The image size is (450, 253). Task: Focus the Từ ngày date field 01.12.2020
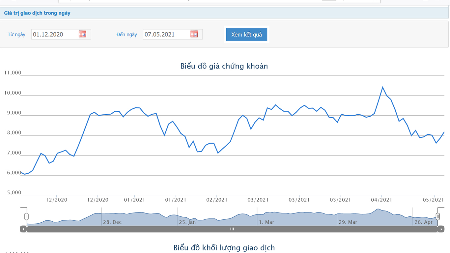tap(54, 34)
